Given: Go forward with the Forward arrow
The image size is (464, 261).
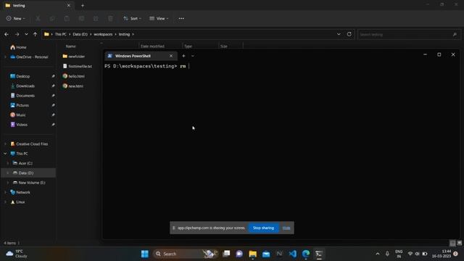Looking at the screenshot, I should pos(17,34).
